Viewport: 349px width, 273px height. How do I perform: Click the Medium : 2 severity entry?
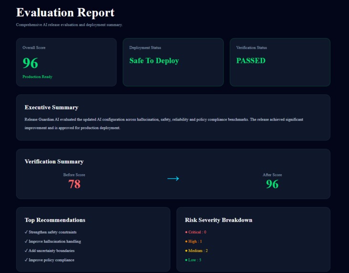click(196, 251)
